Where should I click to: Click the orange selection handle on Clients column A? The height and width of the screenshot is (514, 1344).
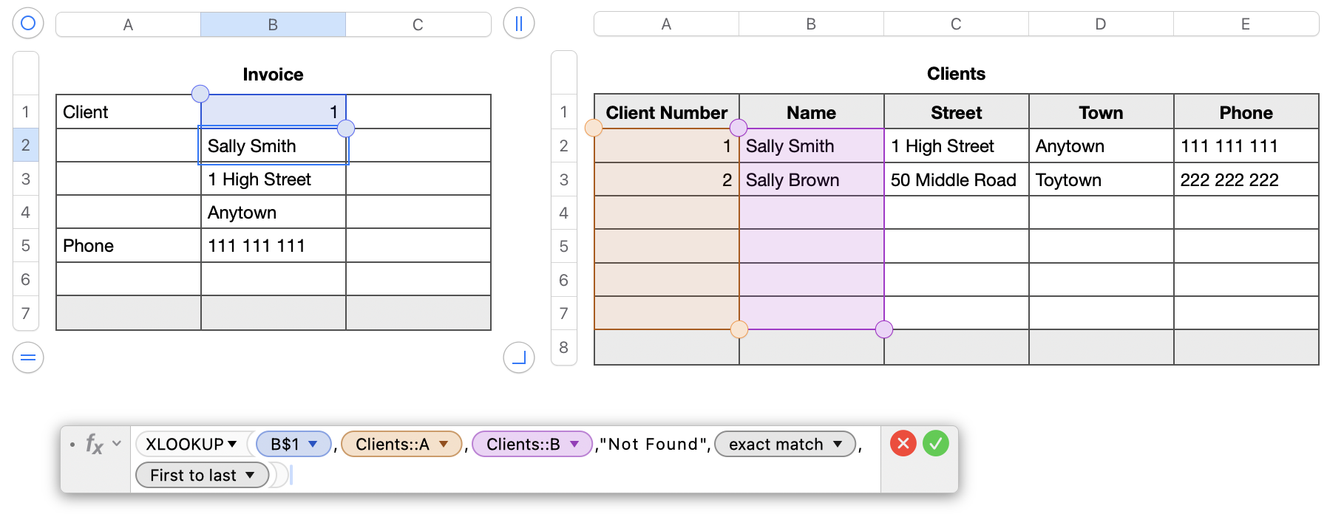pos(594,128)
